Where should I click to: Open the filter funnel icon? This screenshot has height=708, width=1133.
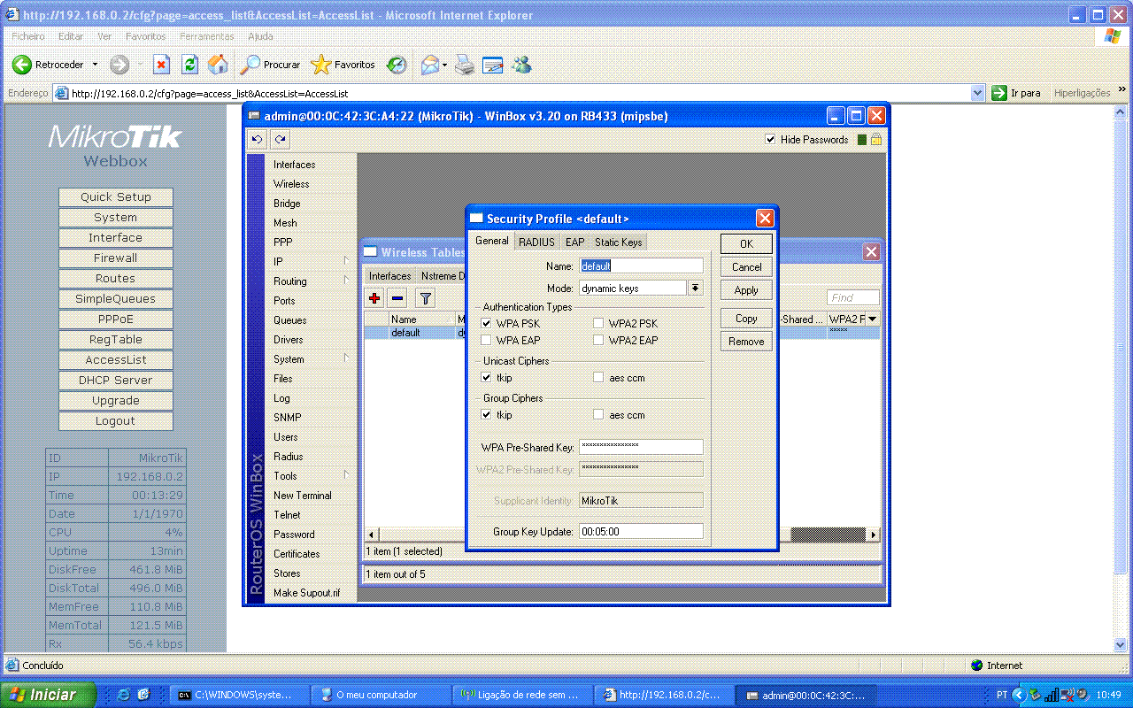425,299
